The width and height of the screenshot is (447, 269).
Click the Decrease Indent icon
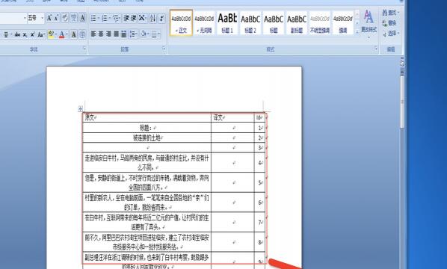click(126, 19)
